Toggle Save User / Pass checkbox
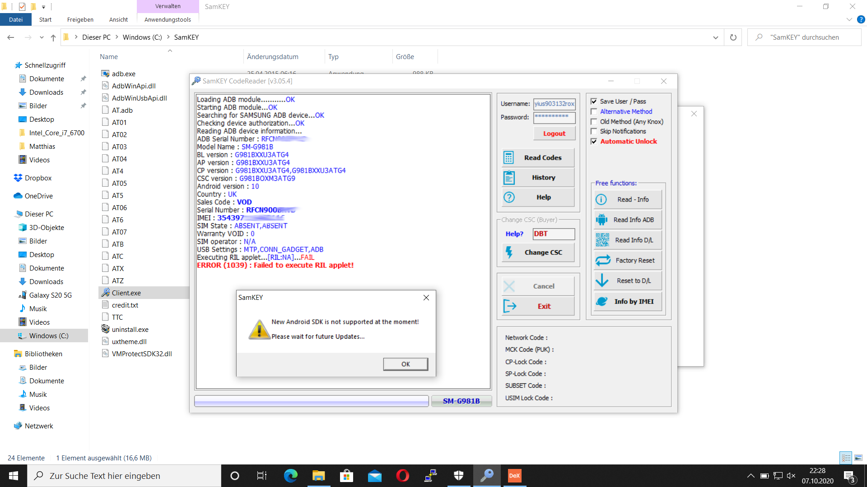 [594, 101]
